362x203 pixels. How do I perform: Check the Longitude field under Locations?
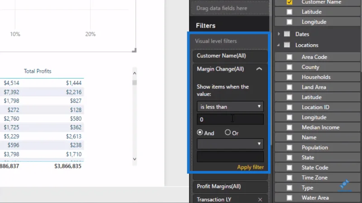pos(289,117)
